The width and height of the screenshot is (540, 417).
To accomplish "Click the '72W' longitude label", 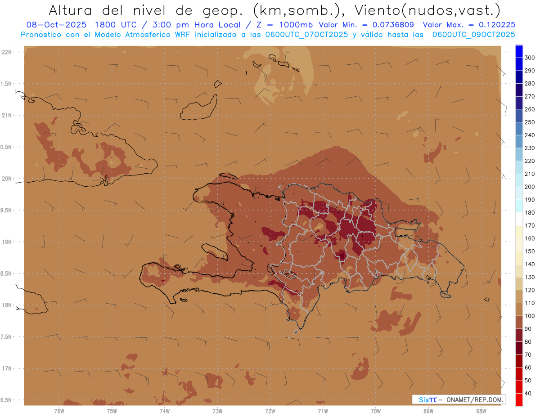I will pos(270,411).
